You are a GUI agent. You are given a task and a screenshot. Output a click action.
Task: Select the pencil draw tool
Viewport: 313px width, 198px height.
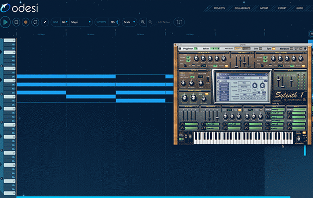click(x=44, y=22)
